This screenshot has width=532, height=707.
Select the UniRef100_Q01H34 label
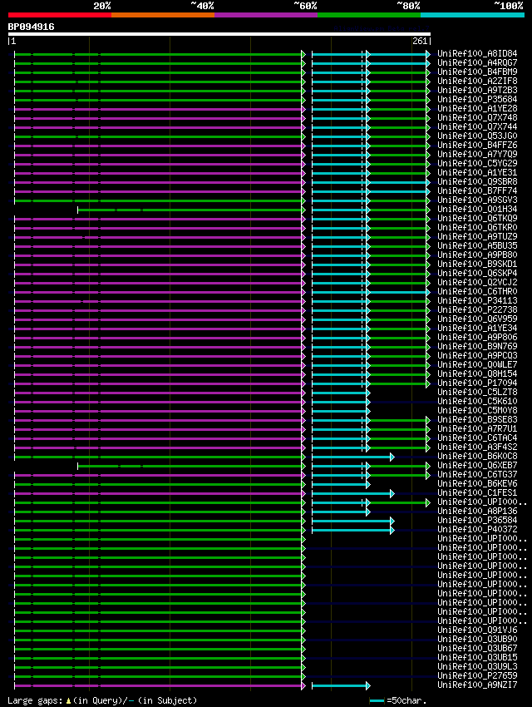pyautogui.click(x=477, y=210)
